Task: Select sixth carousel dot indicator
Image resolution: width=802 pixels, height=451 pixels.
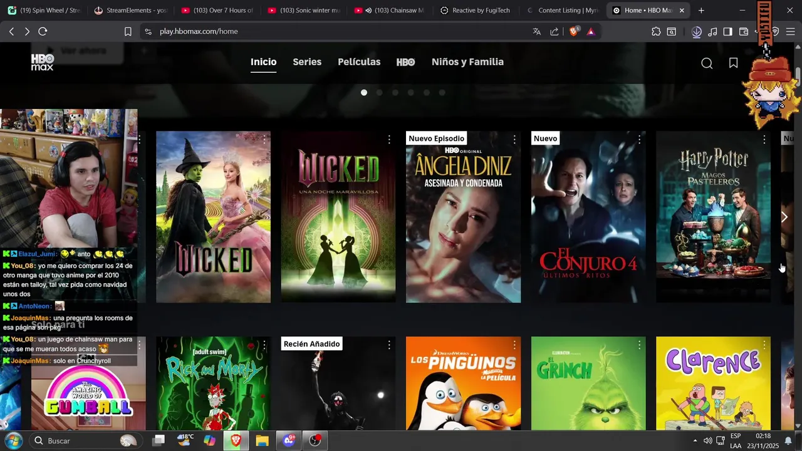Action: pos(442,92)
